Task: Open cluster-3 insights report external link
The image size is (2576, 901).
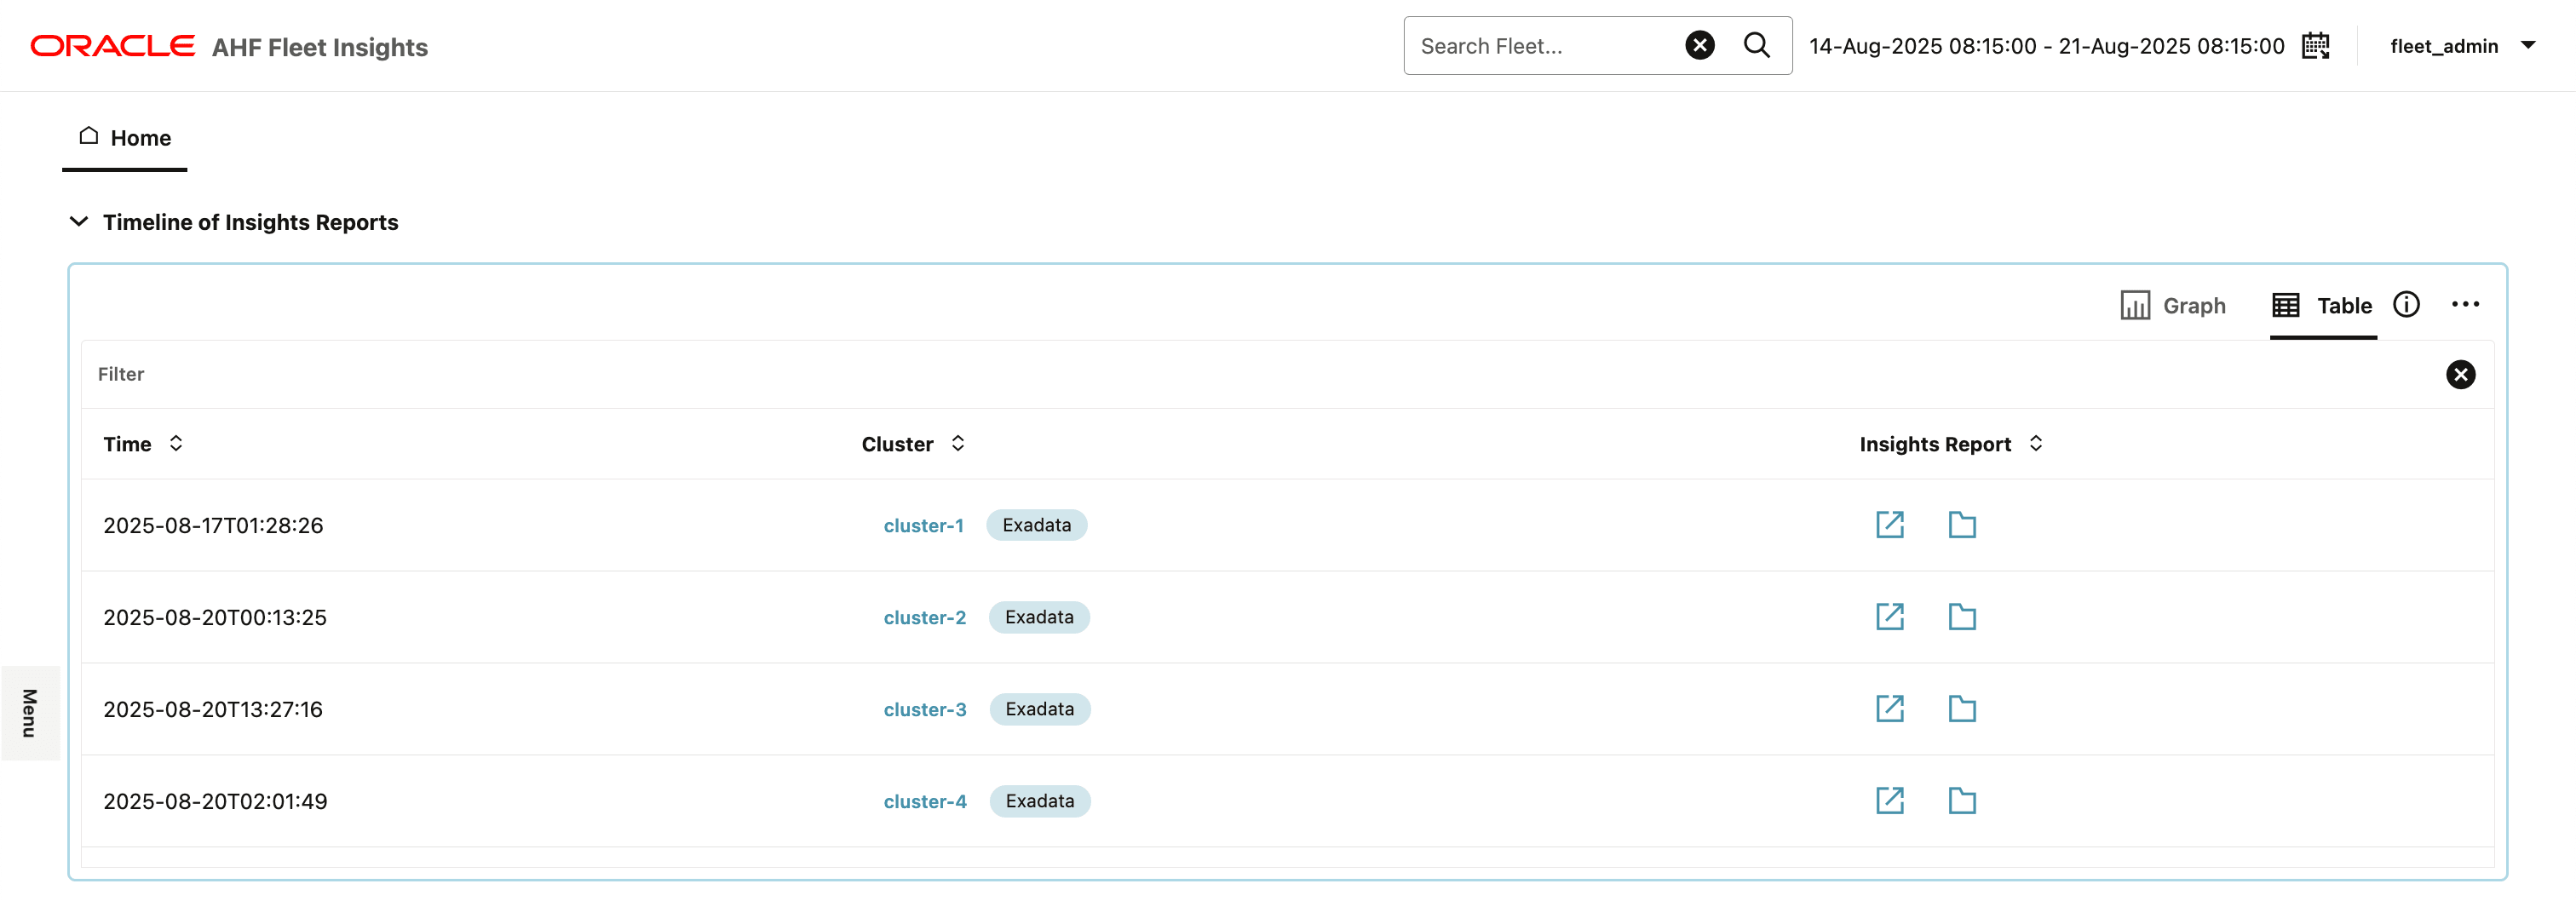Action: coord(1889,709)
